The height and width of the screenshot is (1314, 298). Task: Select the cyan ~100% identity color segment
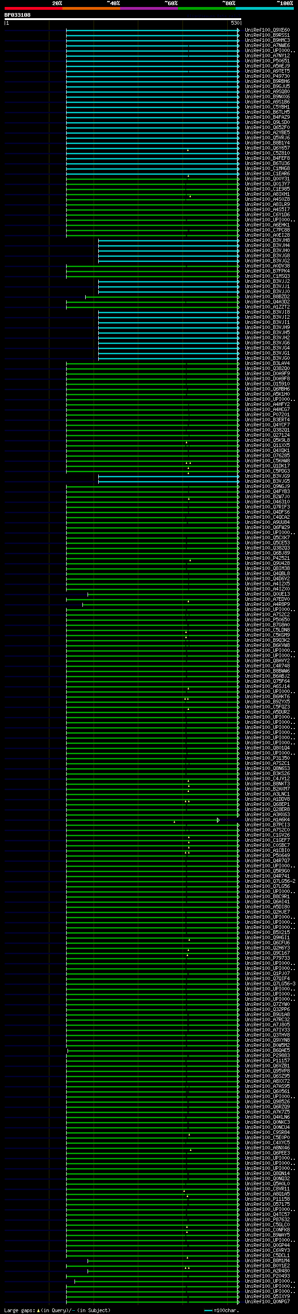(x=264, y=8)
